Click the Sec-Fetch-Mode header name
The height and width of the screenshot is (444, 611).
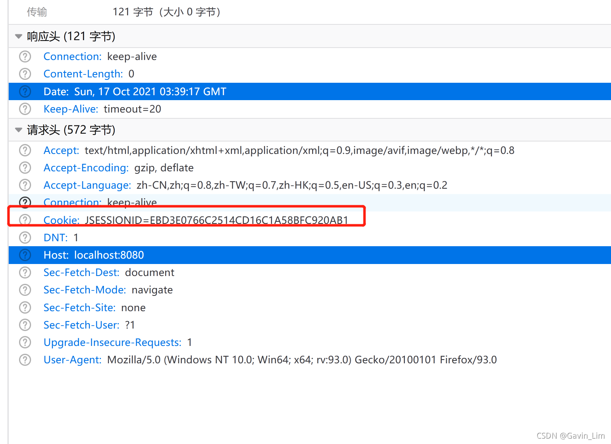[85, 290]
